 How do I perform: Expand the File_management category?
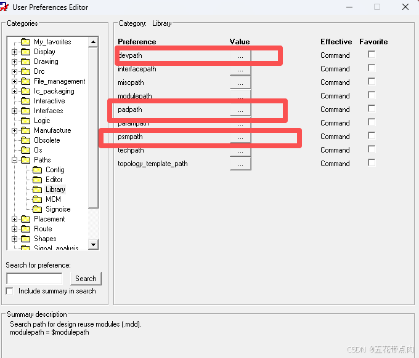(x=14, y=82)
